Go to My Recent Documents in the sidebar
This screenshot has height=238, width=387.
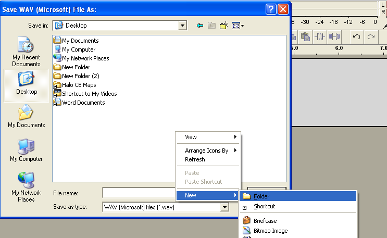click(x=26, y=52)
